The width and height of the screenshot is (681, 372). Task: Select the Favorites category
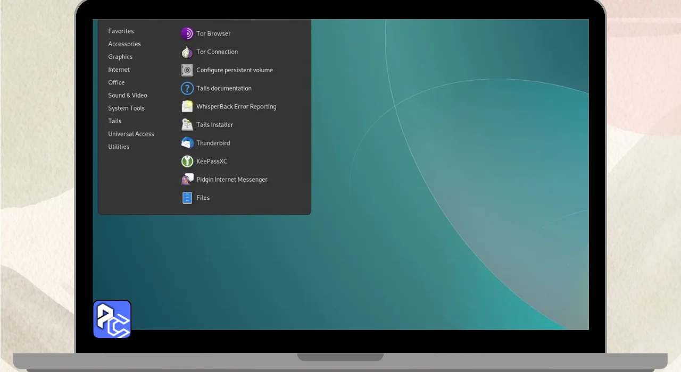[x=121, y=31]
